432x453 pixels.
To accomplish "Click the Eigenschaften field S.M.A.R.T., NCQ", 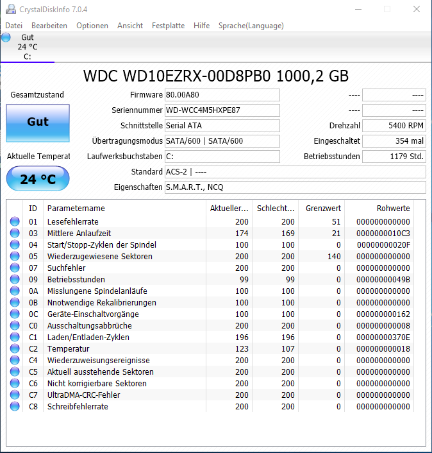I will point(295,187).
